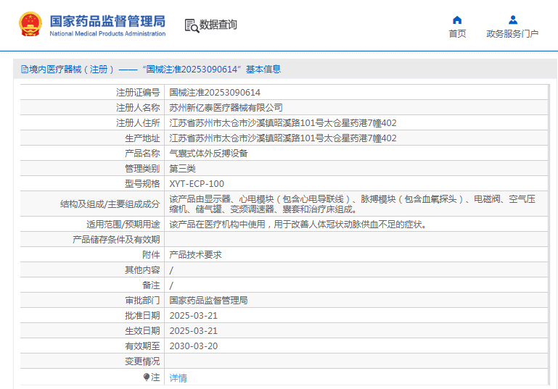558x389 pixels.
Task: Click the 适用范围/预期用途 label
Action: pos(123,225)
